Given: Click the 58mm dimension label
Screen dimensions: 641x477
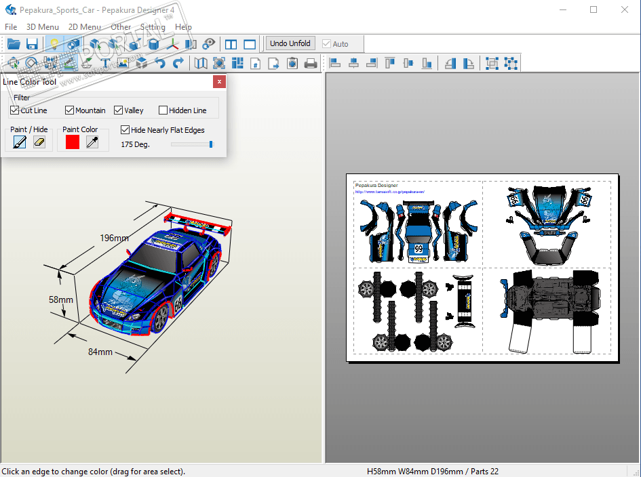Looking at the screenshot, I should click(x=61, y=299).
